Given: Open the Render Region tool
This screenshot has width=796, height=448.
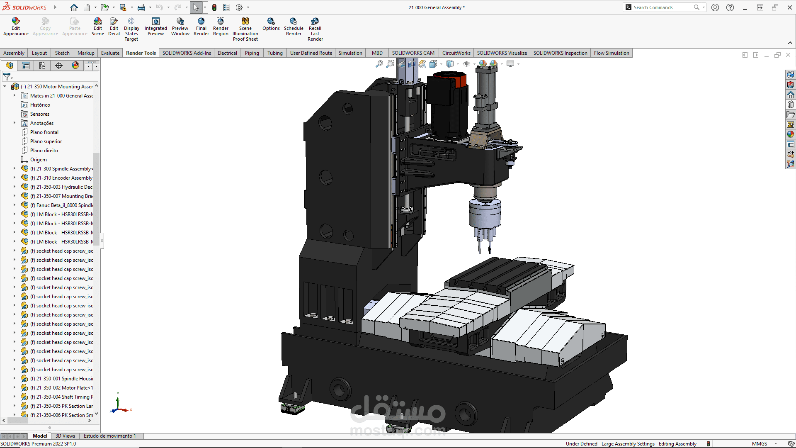Looking at the screenshot, I should pyautogui.click(x=221, y=27).
